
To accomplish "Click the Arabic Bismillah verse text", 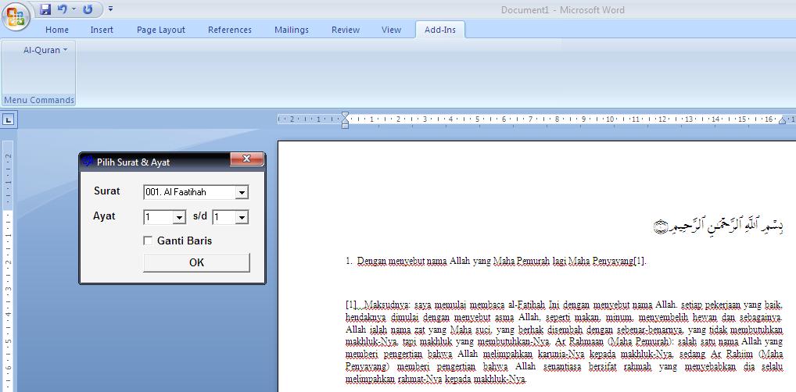I will (719, 226).
